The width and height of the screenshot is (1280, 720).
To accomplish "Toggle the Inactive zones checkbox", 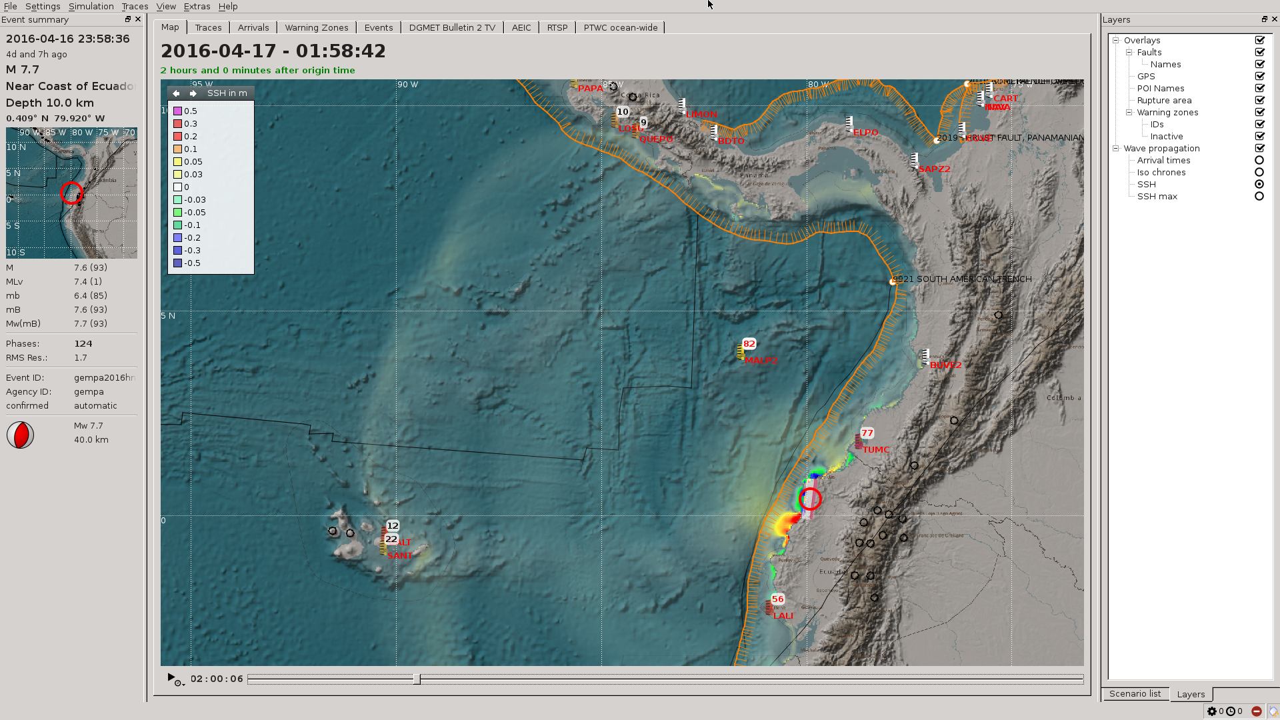I will (1259, 137).
